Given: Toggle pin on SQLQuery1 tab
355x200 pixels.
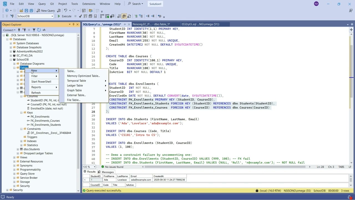Looking at the screenshot, I should (125, 24).
